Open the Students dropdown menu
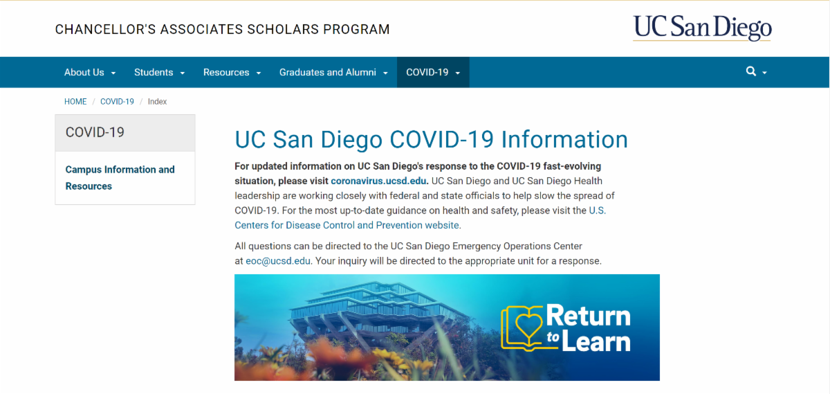The image size is (830, 394). pos(159,72)
